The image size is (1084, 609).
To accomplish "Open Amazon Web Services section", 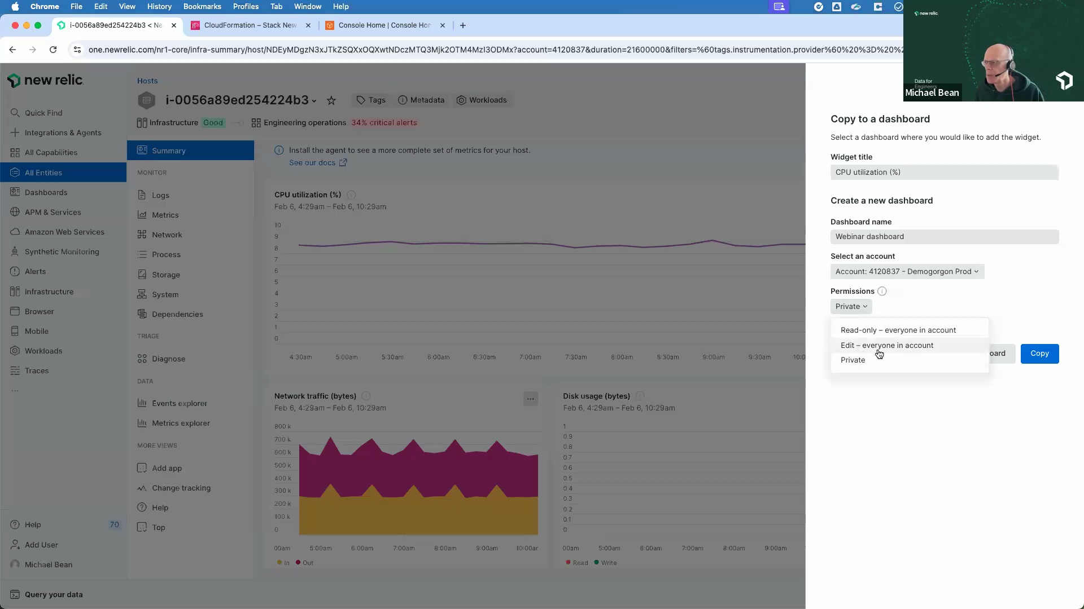I will point(57,232).
